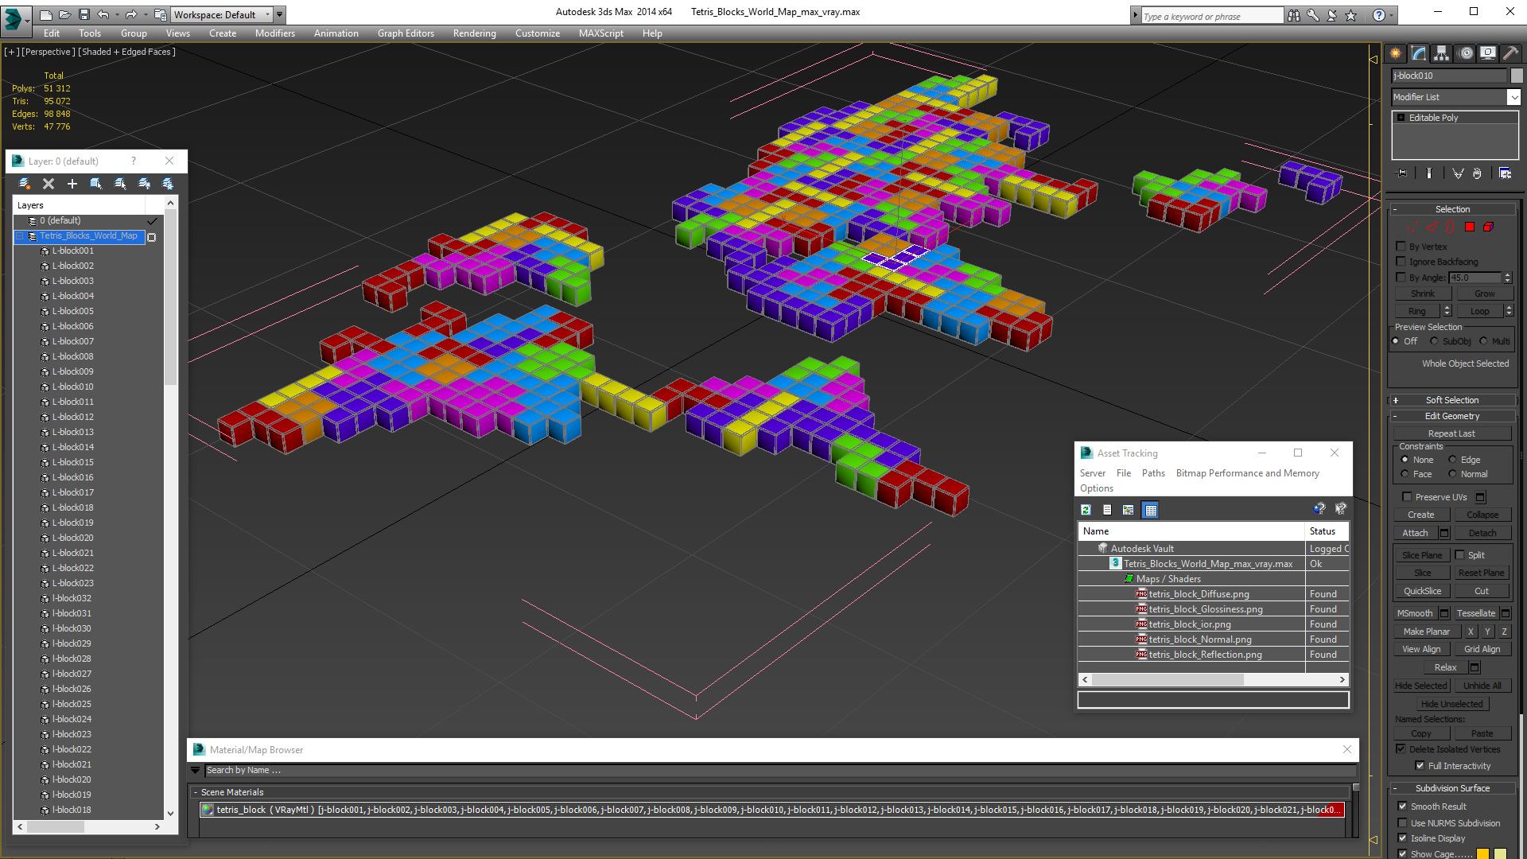Click Add Selected Objects plus icon in Layer dialog

(x=72, y=184)
